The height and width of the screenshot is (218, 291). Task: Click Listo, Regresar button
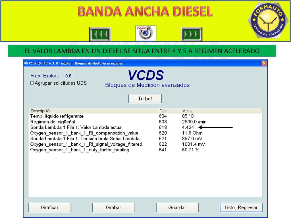tap(241, 207)
